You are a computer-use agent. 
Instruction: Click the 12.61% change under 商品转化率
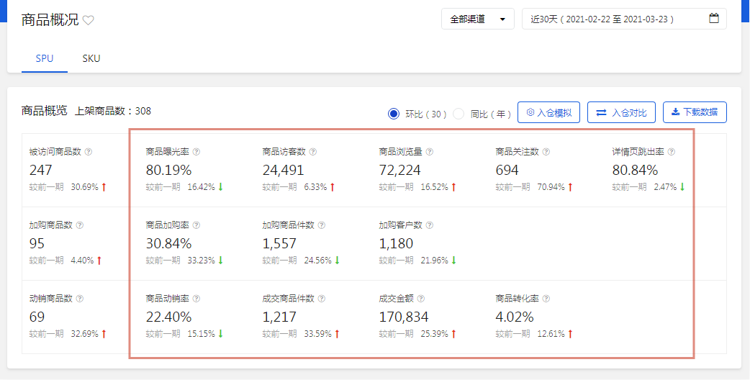point(551,334)
